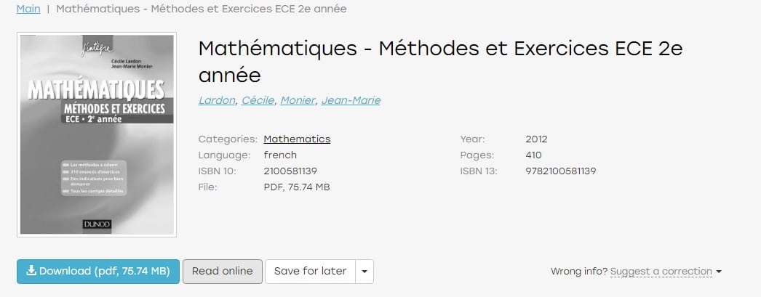Click the book cover thumbnail

97,134
